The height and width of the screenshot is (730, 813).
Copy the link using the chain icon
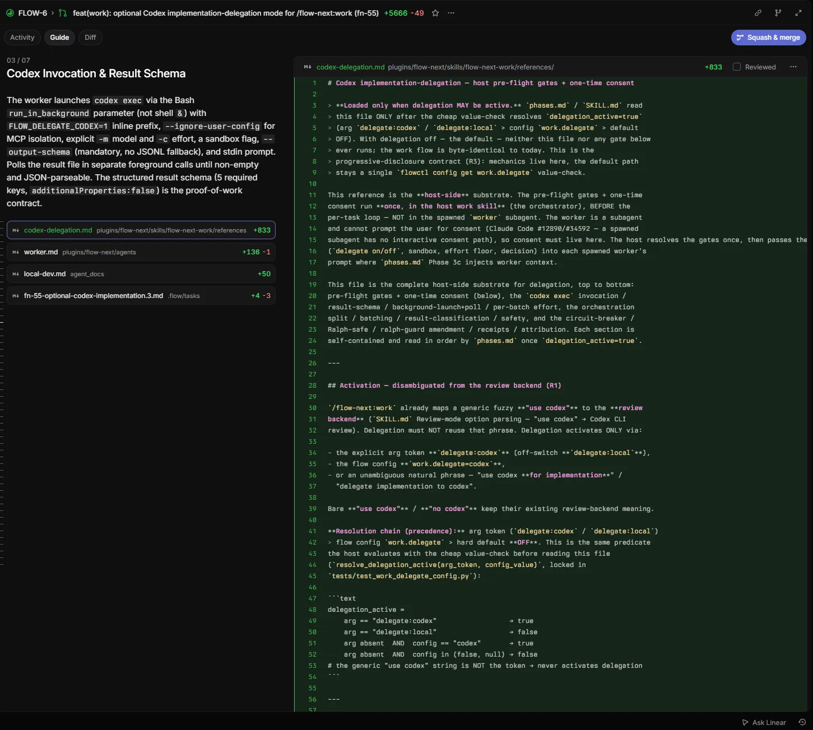(x=758, y=13)
